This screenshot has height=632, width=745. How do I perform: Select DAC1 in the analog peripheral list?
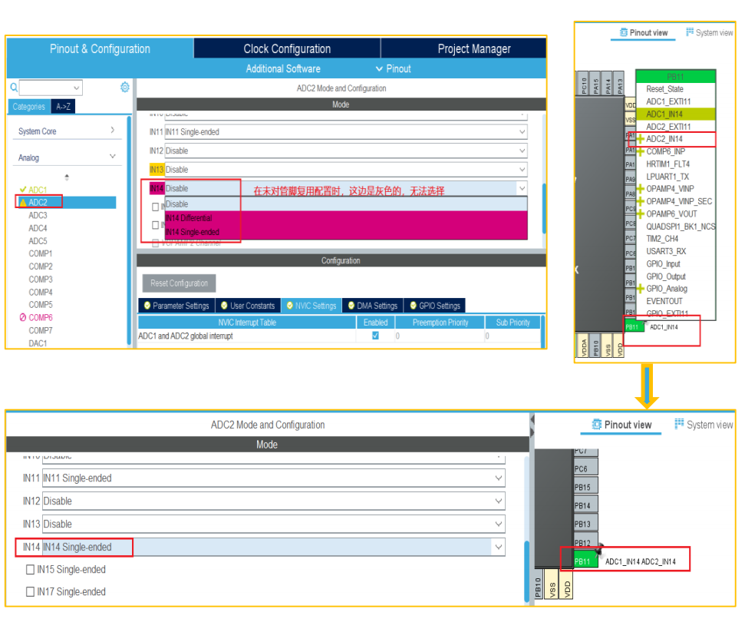[x=38, y=342]
